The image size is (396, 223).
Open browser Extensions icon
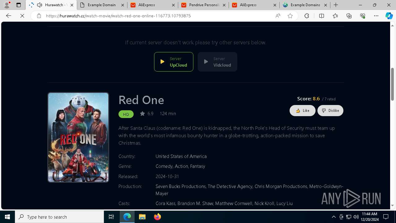[x=307, y=16]
